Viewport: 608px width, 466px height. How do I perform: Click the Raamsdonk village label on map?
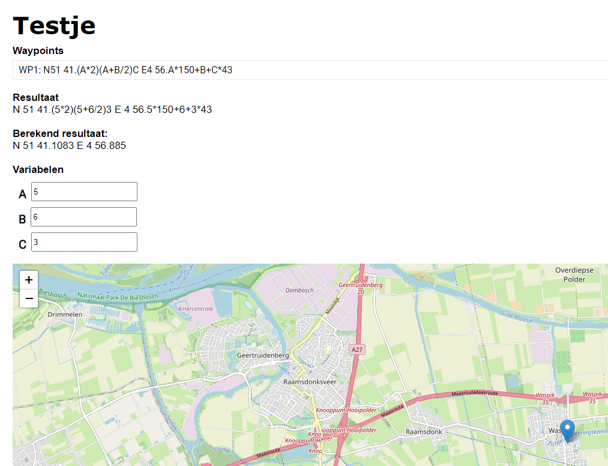[x=424, y=432]
